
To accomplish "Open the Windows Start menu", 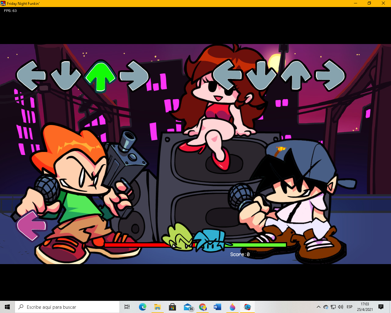I will [6, 307].
